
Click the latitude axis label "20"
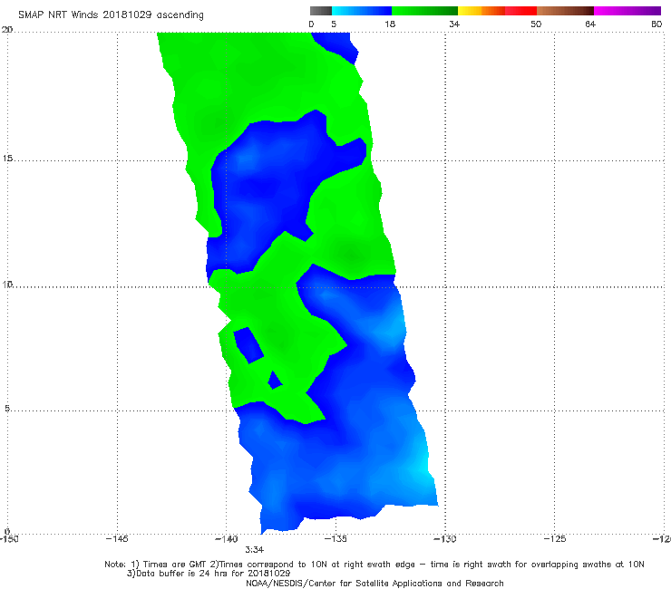coord(7,30)
